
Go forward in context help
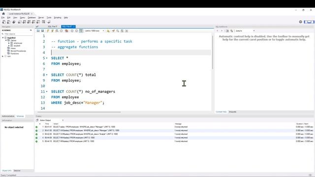(x=222, y=30)
